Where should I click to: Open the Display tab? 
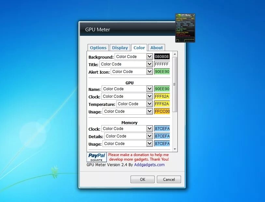[x=120, y=48]
